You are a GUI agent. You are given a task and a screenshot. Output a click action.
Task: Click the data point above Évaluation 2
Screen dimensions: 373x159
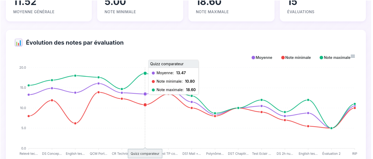pos(331,128)
